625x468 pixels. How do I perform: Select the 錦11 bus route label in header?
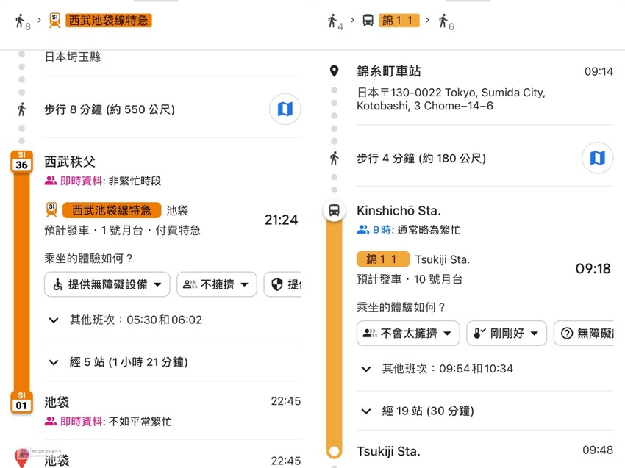coord(399,21)
